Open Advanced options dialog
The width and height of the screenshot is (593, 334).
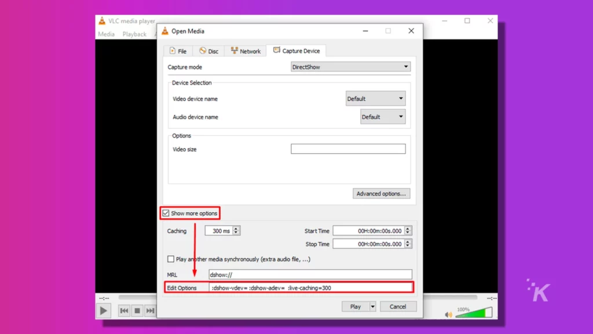tap(381, 194)
